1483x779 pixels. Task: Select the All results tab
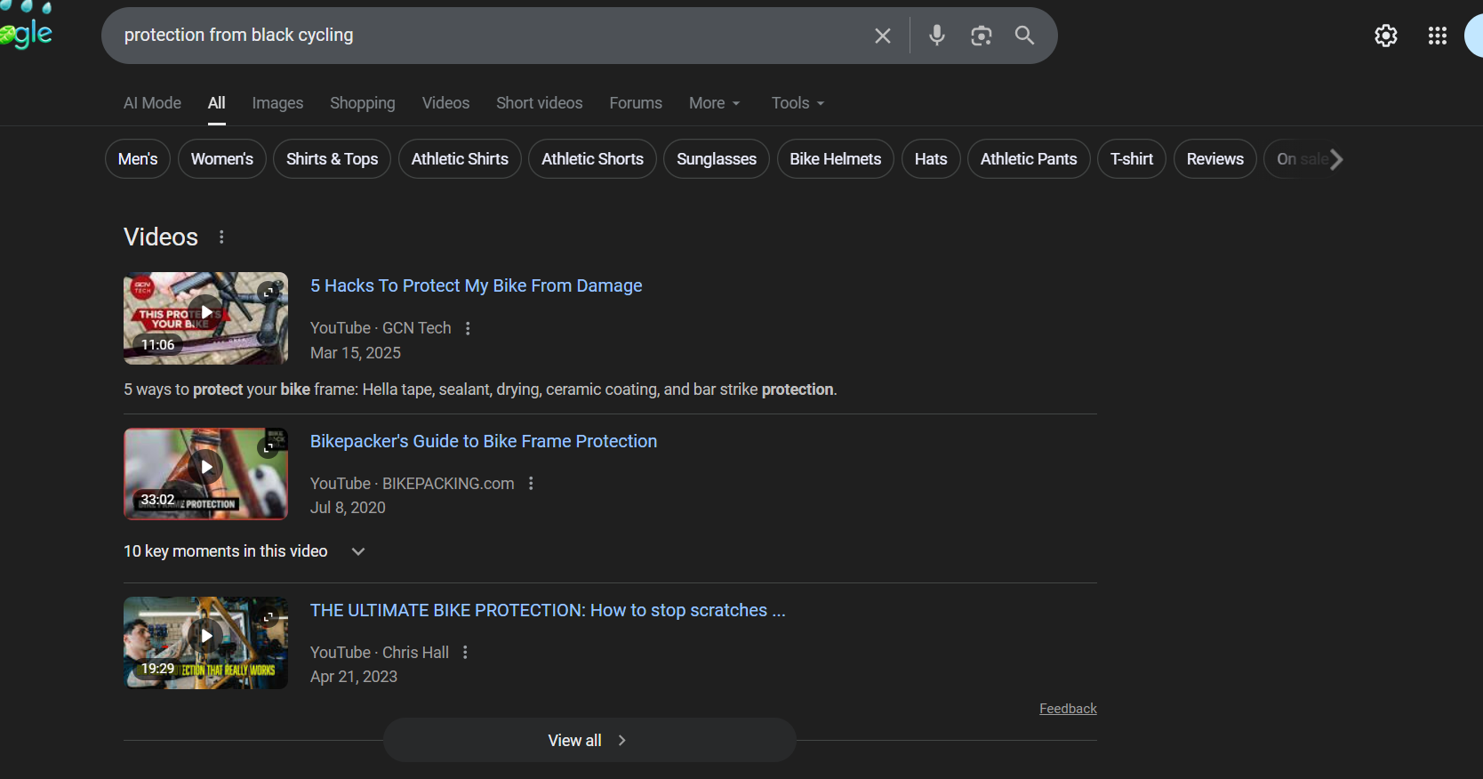coord(217,103)
